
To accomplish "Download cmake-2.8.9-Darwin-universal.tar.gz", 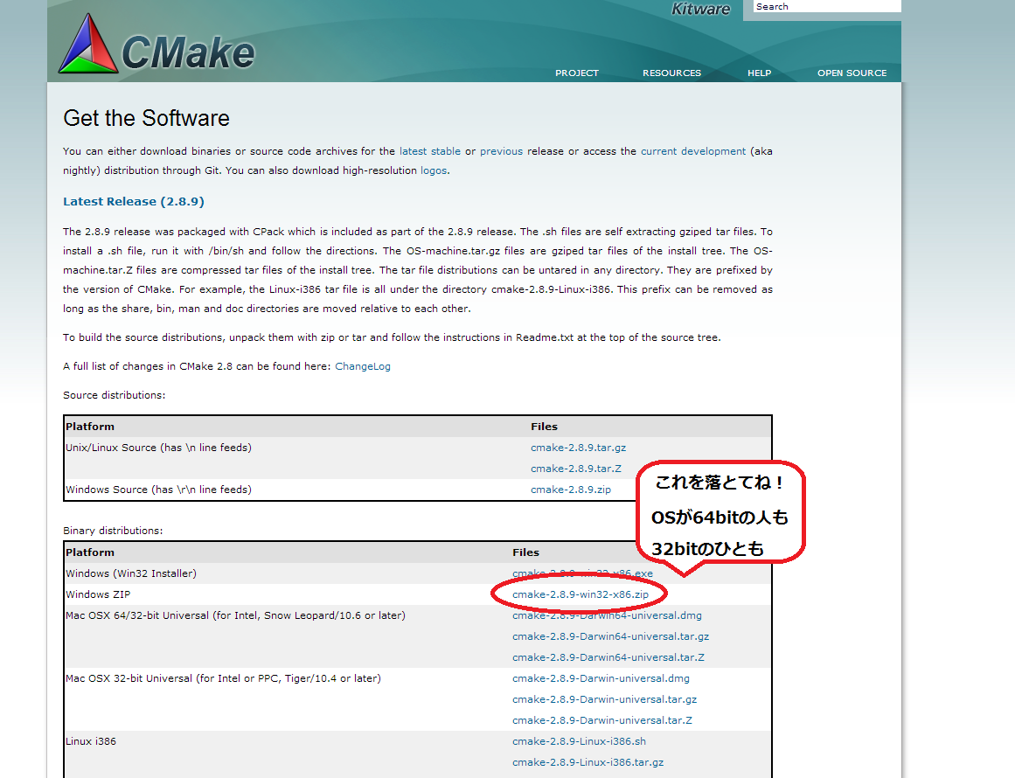I will [x=604, y=699].
